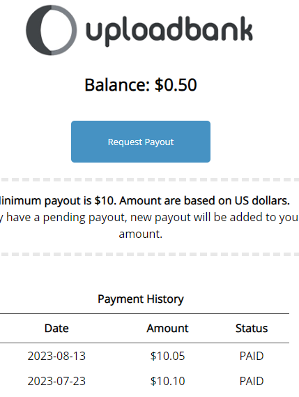The height and width of the screenshot is (397, 299).
Task: Click the uploadbank circular logo icon
Action: (52, 30)
